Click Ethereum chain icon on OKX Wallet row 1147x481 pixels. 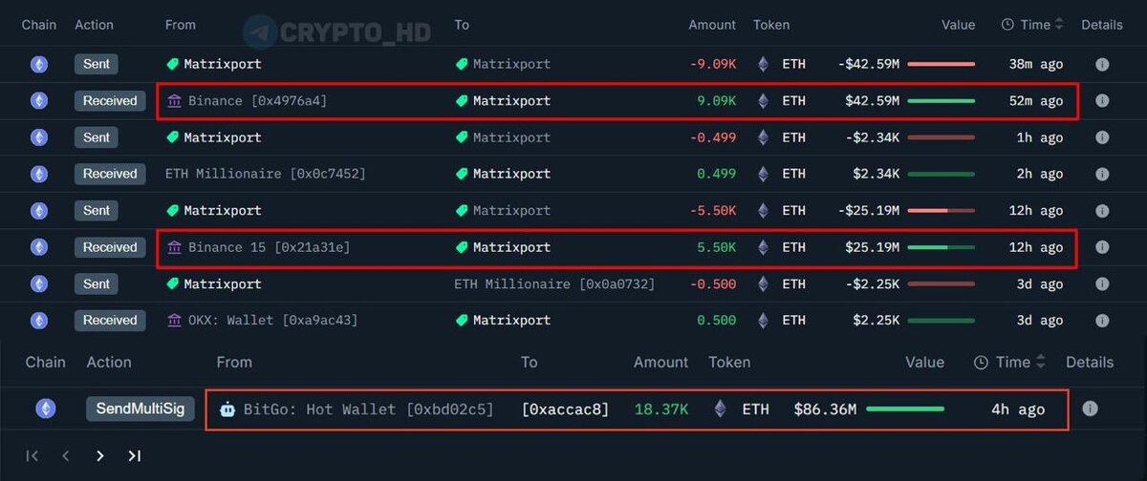(39, 320)
